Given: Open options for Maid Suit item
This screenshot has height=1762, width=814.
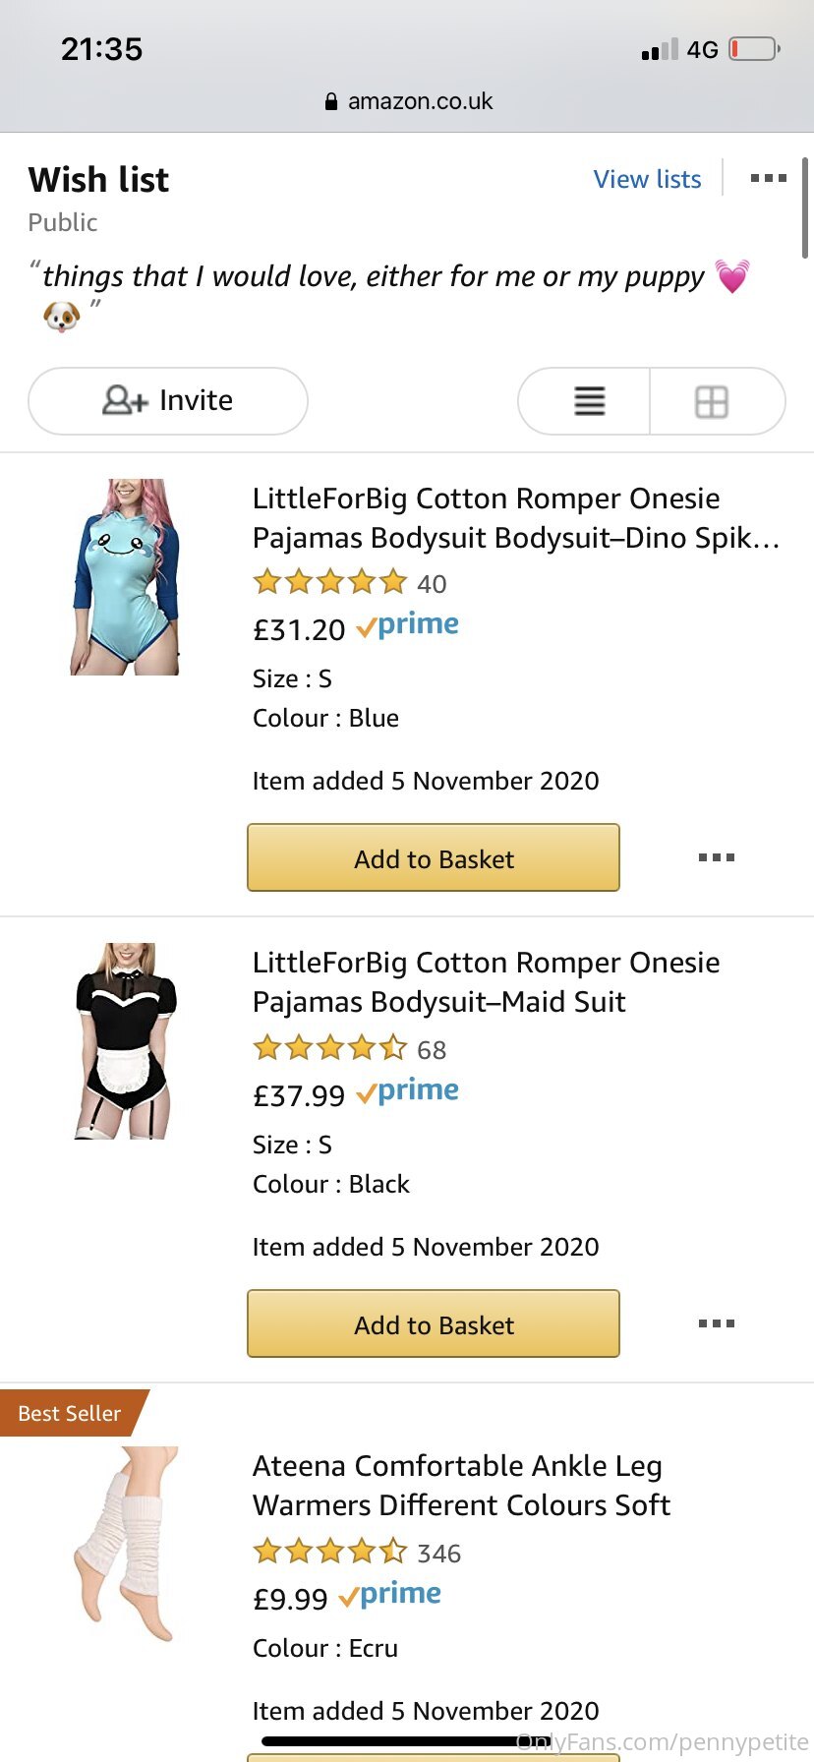Looking at the screenshot, I should tap(717, 1323).
